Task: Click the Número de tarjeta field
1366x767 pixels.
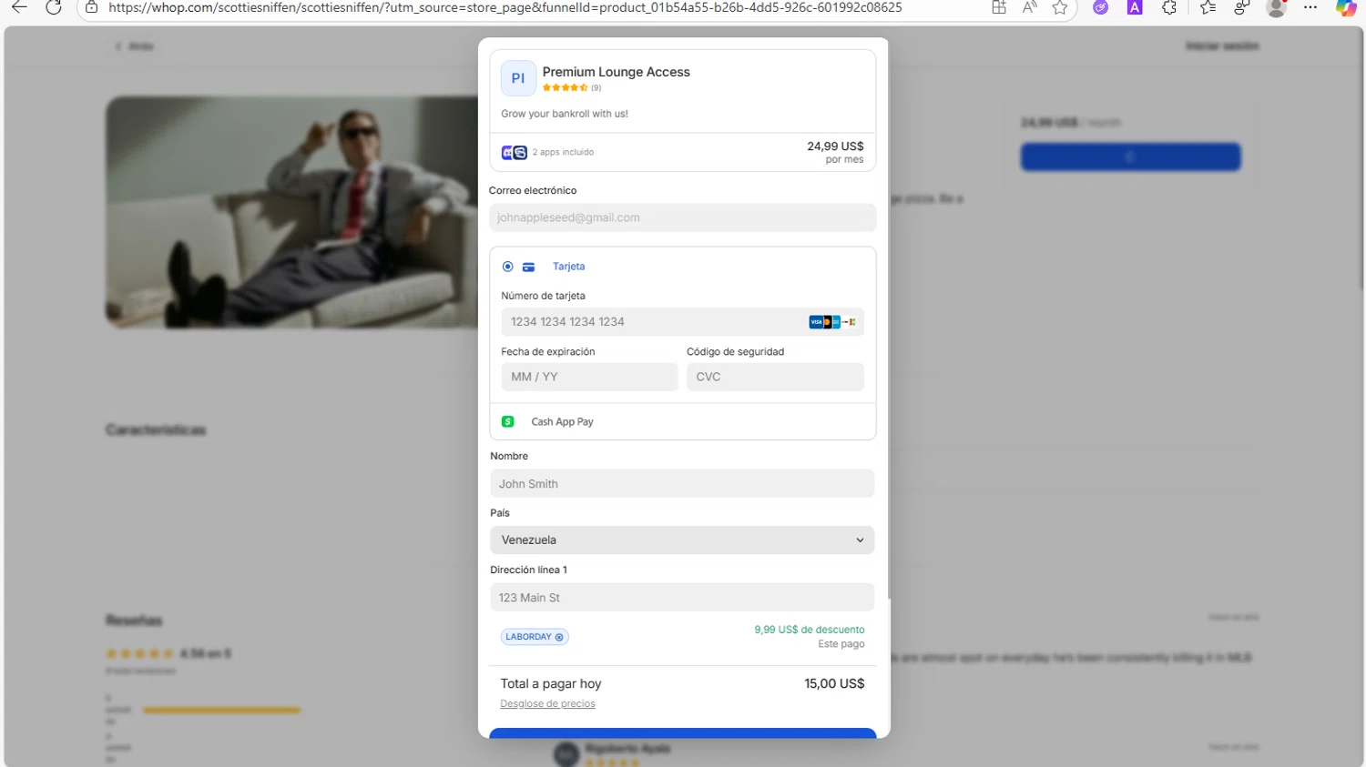Action: 682,322
